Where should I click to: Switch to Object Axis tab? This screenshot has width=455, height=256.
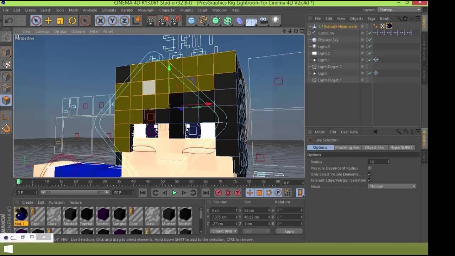(x=374, y=147)
